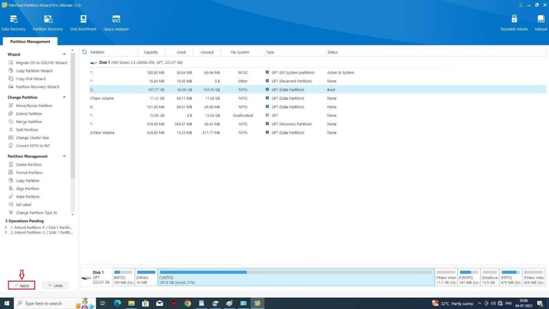Open Space Analyzer
Screen dimensions: 549x309
(116, 22)
